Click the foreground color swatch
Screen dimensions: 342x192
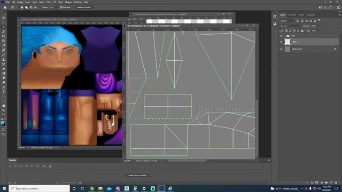(x=2, y=123)
